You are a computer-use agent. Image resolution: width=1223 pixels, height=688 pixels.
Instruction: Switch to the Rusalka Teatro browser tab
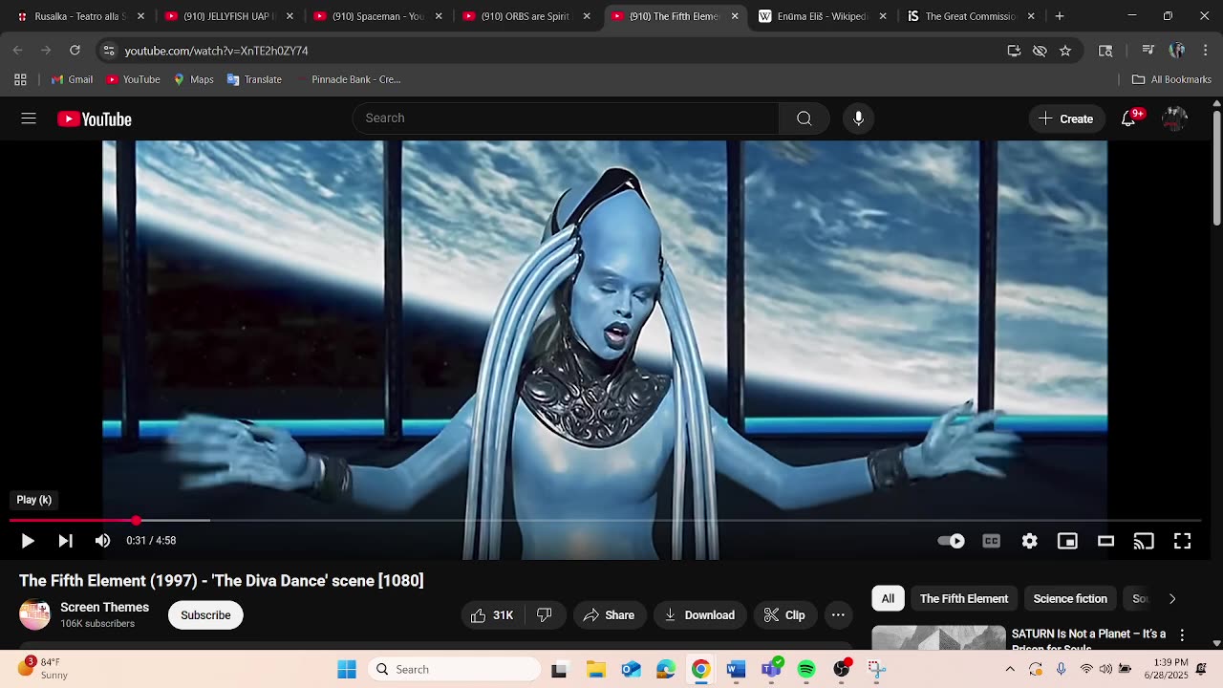81,16
